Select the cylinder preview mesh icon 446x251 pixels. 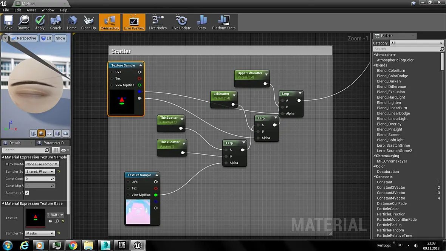(33, 133)
